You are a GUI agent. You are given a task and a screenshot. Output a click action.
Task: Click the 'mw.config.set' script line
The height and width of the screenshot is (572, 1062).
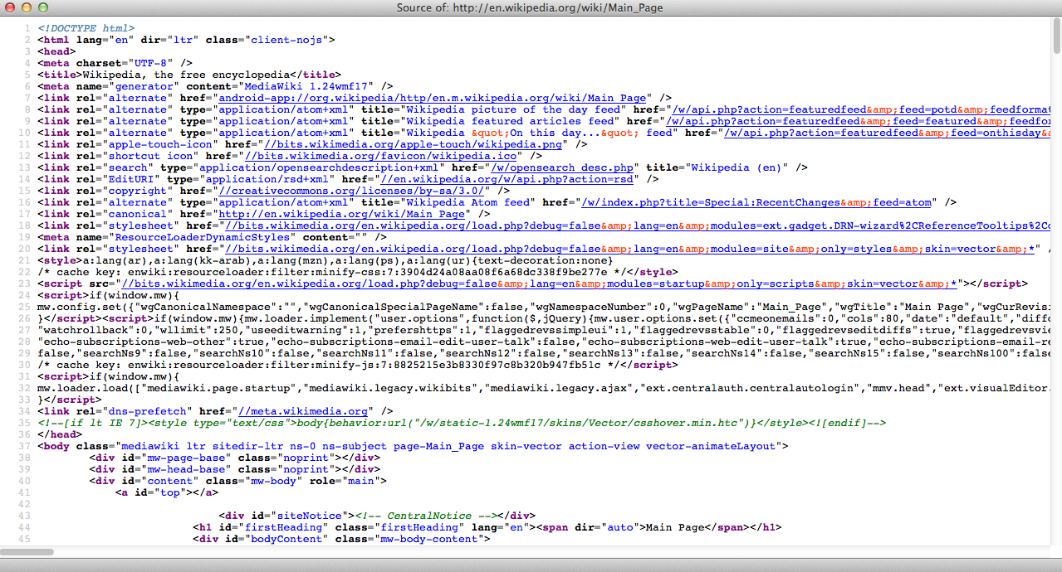546,307
